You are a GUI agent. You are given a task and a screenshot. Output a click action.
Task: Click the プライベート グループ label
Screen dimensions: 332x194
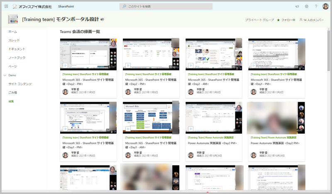[259, 20]
